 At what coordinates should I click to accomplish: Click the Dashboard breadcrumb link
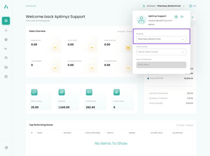pyautogui.click(x=31, y=6)
